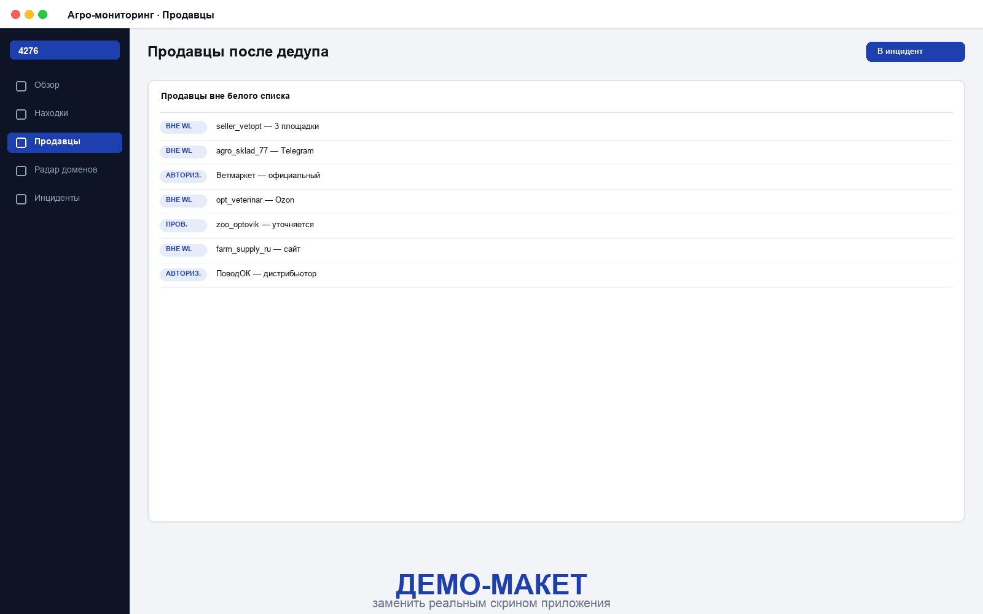Click ПРОВ. tag of zoo_optovik
The image size is (983, 614).
point(183,225)
